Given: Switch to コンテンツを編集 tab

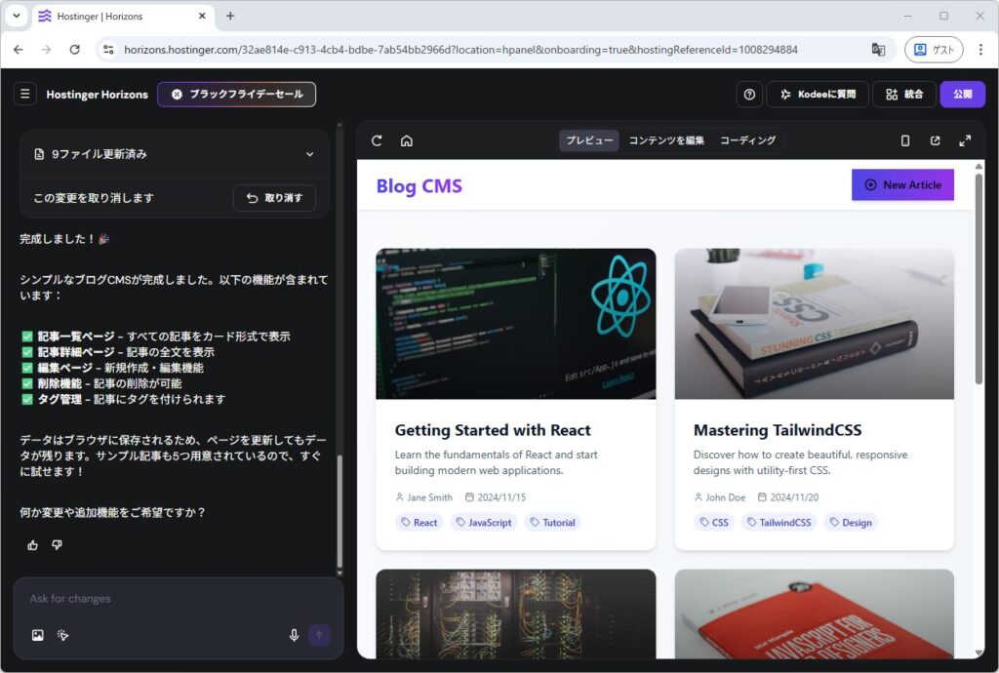Looking at the screenshot, I should [666, 140].
